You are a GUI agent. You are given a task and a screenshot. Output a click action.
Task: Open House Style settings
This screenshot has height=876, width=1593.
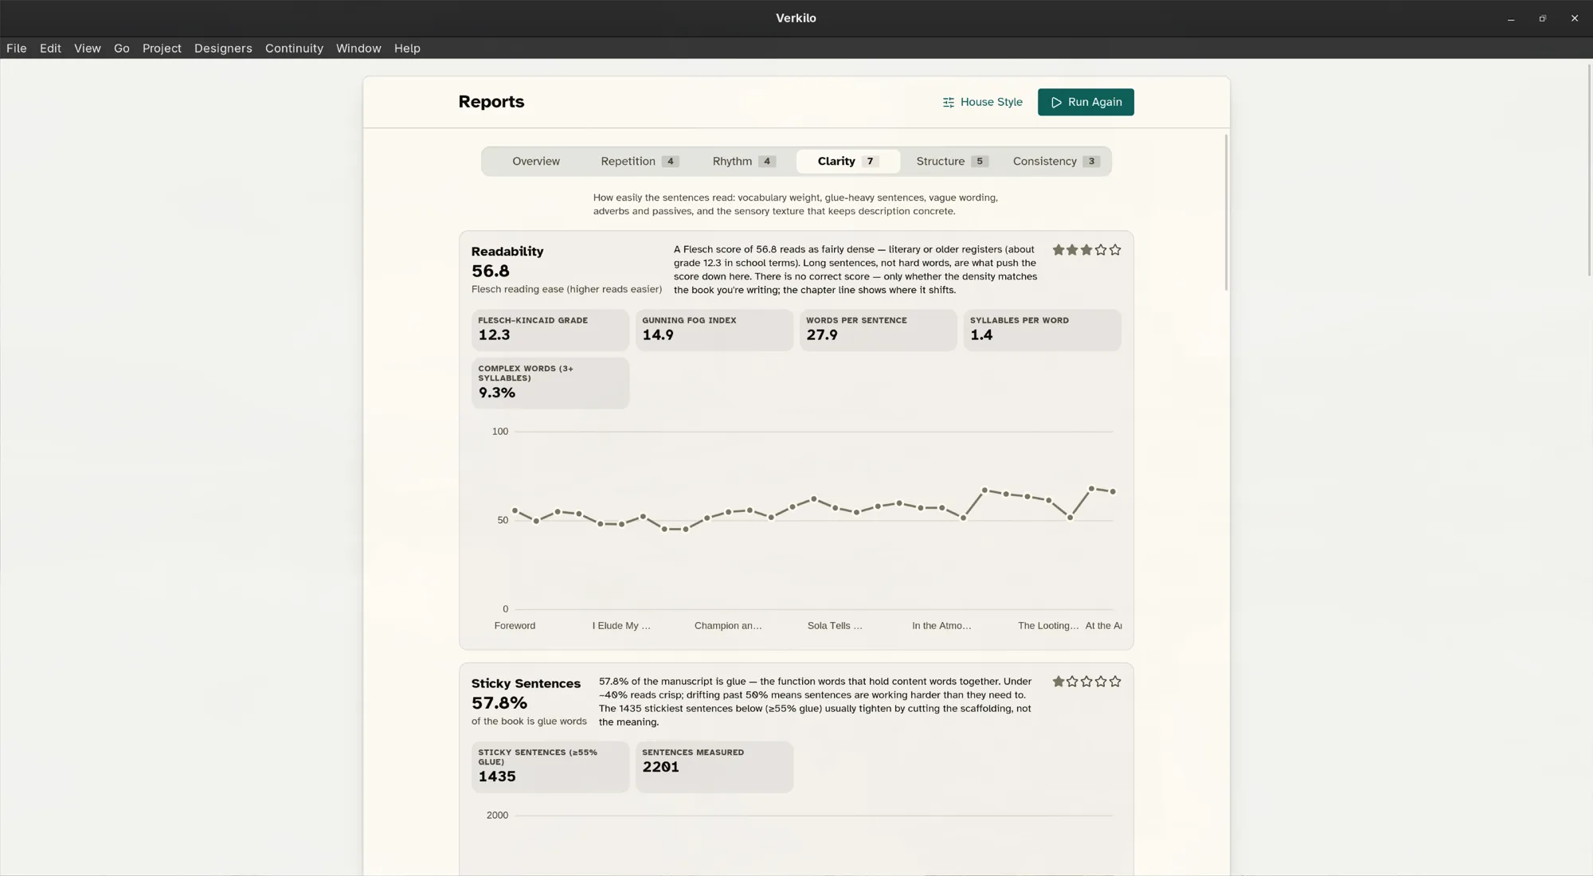click(982, 102)
